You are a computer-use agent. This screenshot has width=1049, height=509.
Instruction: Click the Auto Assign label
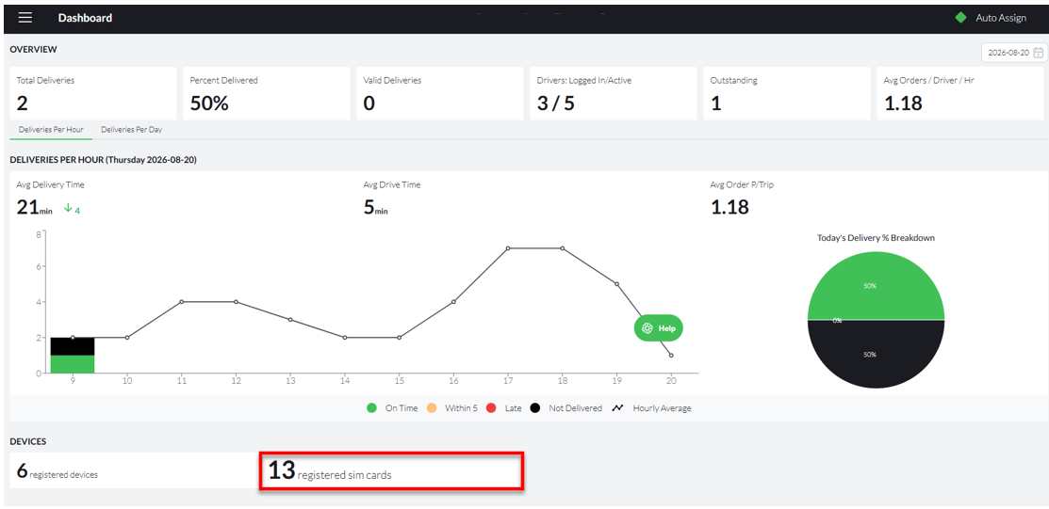1001,18
